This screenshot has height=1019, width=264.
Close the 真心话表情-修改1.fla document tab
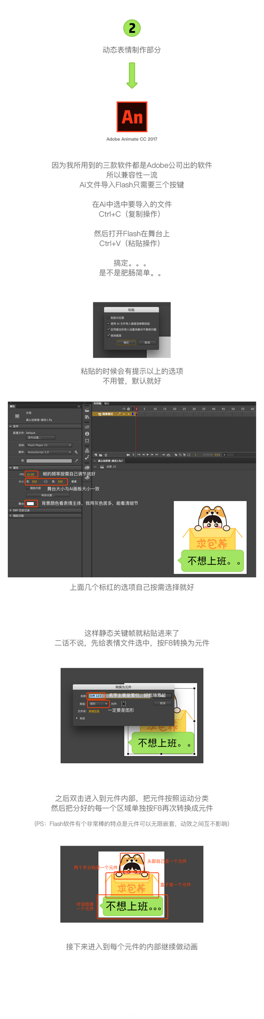(95, 461)
